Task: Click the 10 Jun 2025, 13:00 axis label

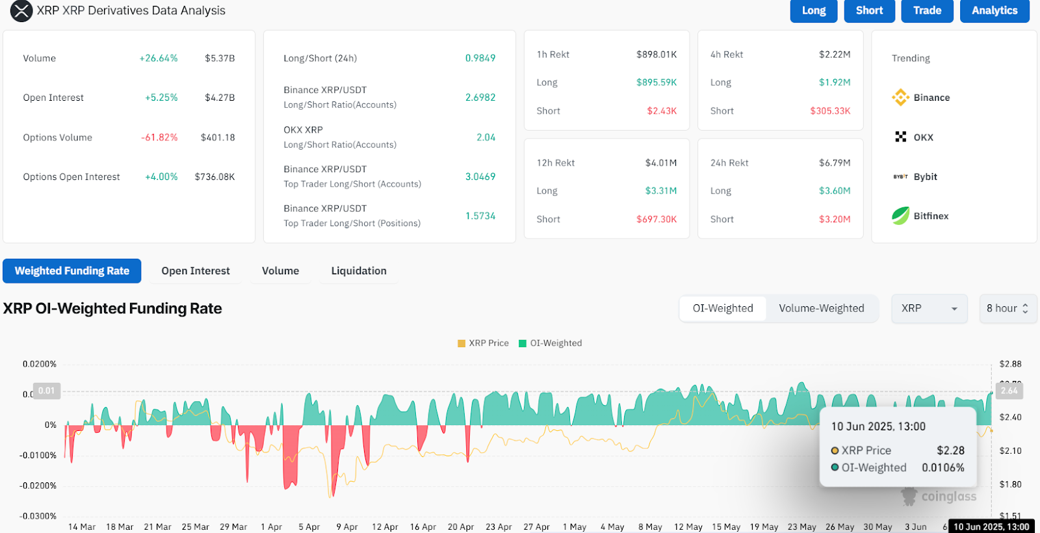Action: click(991, 526)
